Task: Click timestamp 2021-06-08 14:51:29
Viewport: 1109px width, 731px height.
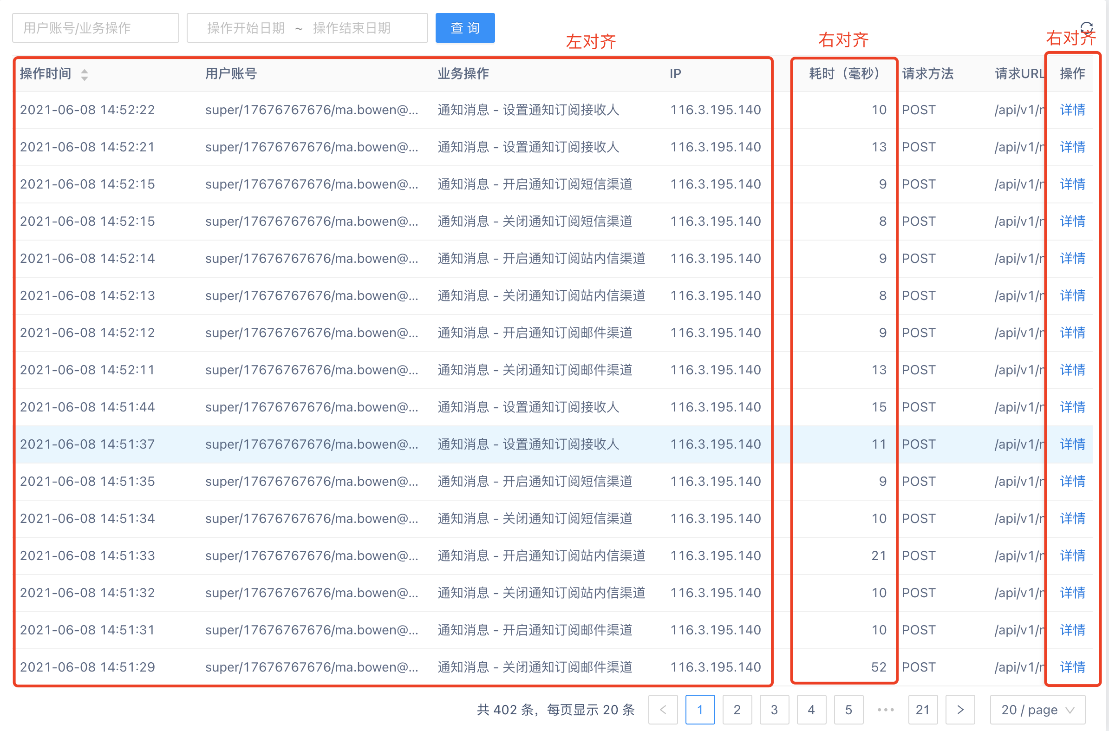Action: [87, 667]
